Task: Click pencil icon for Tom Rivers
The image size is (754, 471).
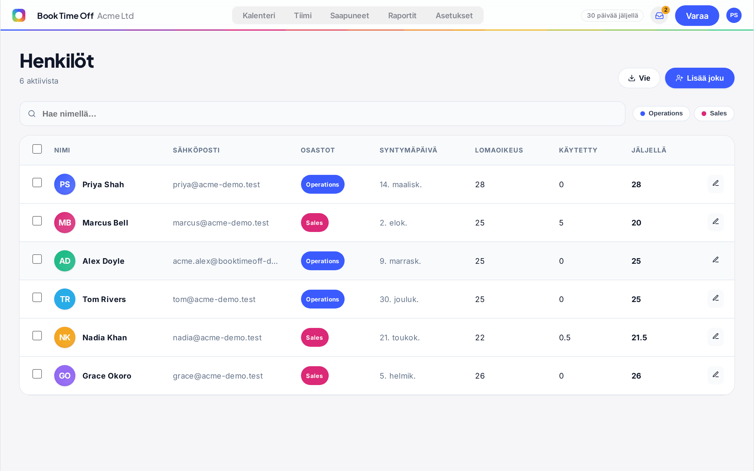Action: tap(715, 298)
